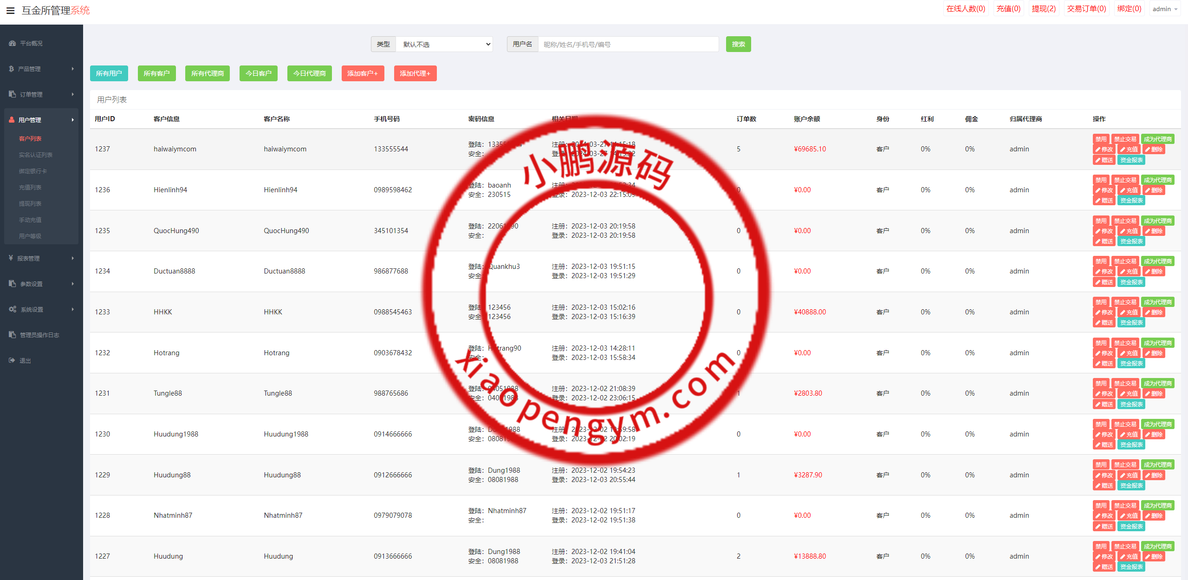
Task: Click the green 搜索 button
Action: (x=738, y=44)
